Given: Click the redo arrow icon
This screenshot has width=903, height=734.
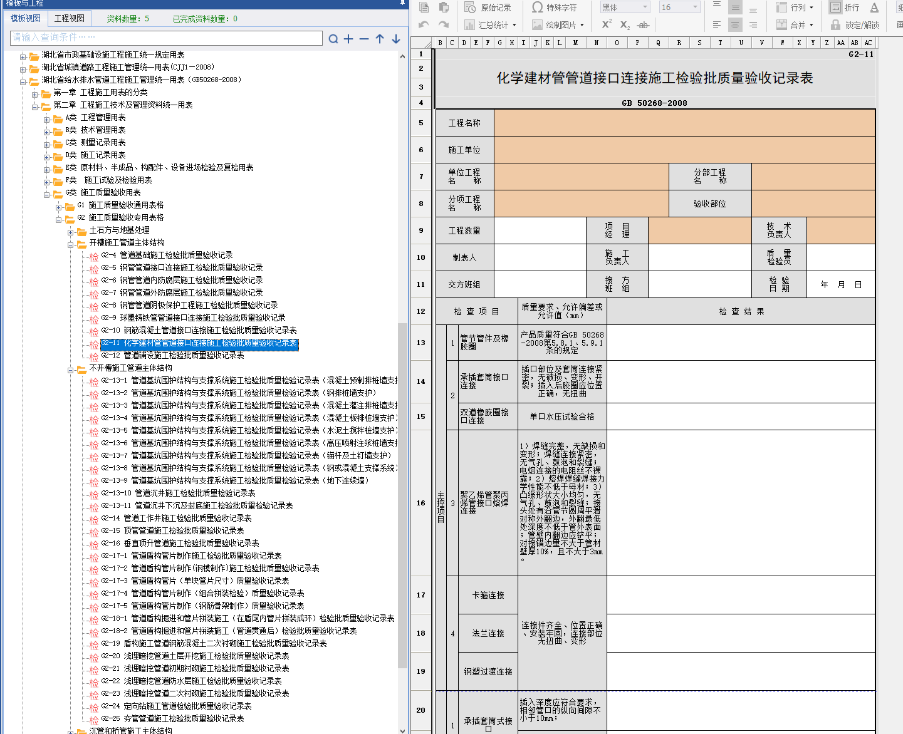Looking at the screenshot, I should (x=444, y=25).
